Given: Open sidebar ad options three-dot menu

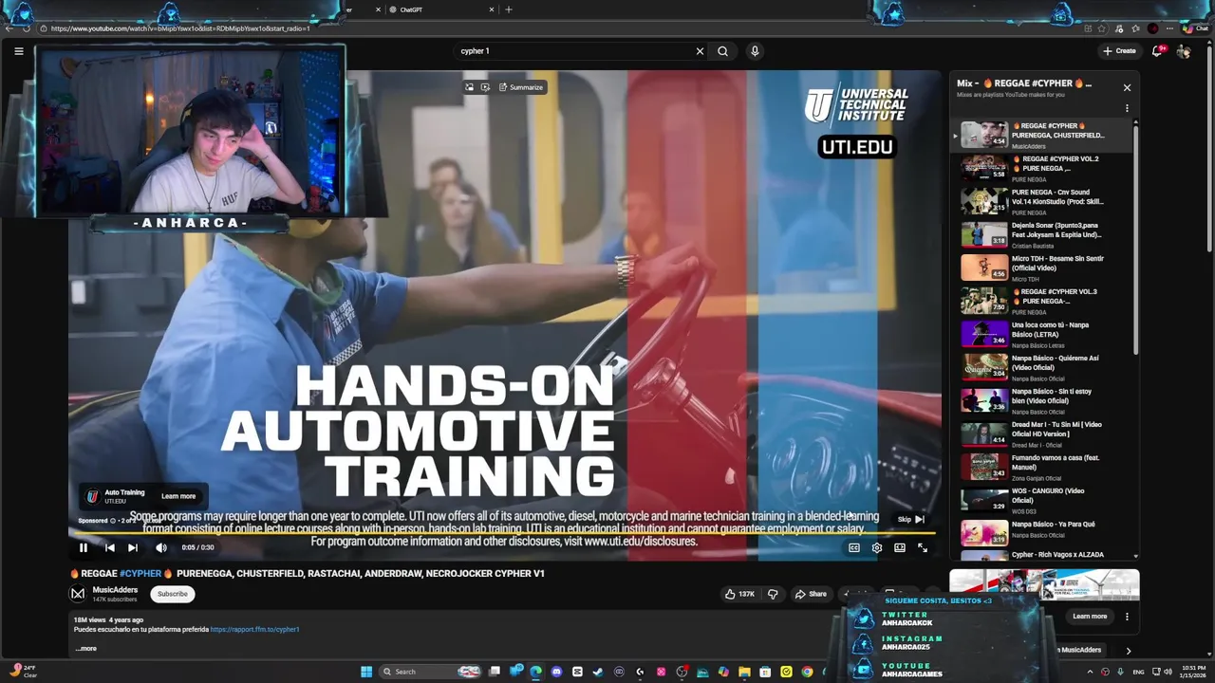Looking at the screenshot, I should (1127, 617).
